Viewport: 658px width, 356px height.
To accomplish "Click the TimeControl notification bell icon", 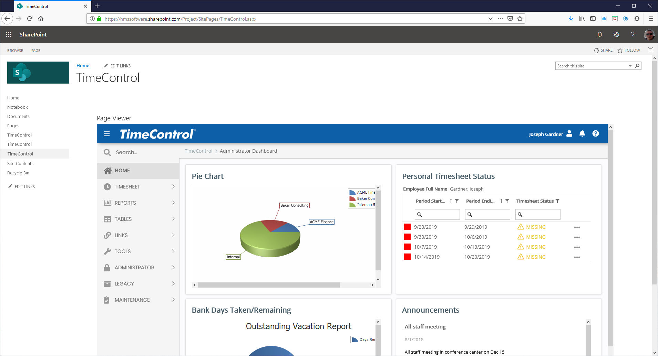I will 582,133.
